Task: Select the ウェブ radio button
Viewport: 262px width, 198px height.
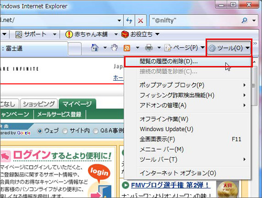Action: 40,131
